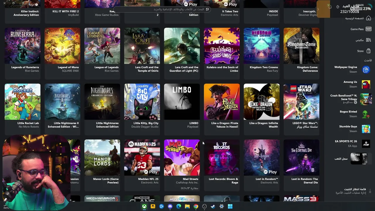Open Xbox app in taskbar
Image resolution: width=375 pixels, height=211 pixels.
(144, 206)
